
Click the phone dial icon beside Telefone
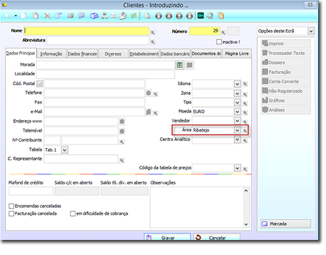click(x=149, y=93)
